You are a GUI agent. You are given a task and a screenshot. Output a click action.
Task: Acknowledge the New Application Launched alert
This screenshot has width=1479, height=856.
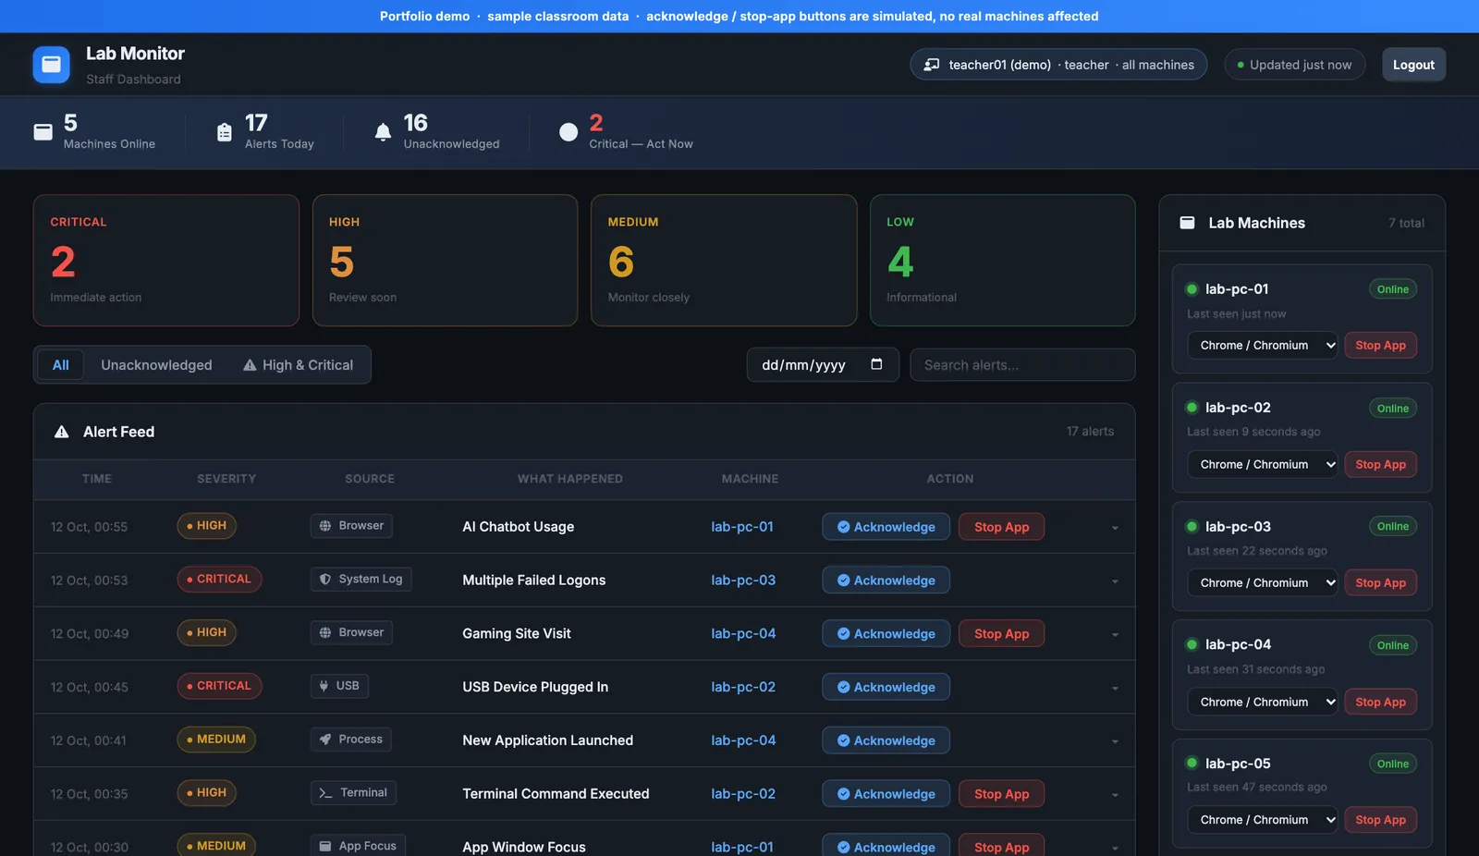[x=886, y=740]
